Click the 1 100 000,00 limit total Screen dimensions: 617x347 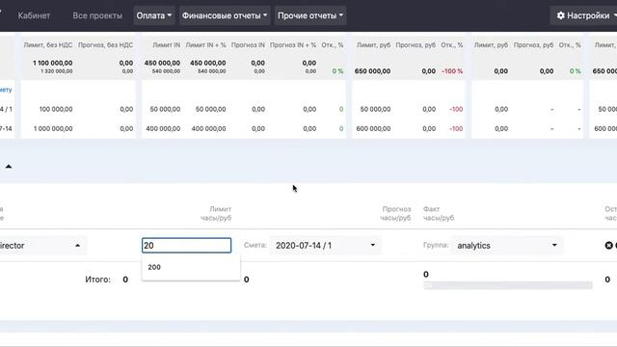(53, 63)
